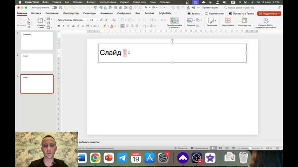Click Показать в Teams button
This screenshot has height=167, width=298.
click(241, 13)
